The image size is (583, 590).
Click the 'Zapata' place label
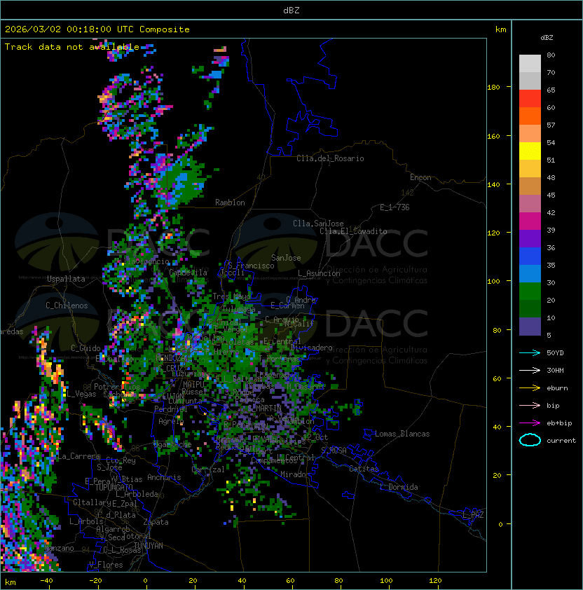(x=156, y=522)
